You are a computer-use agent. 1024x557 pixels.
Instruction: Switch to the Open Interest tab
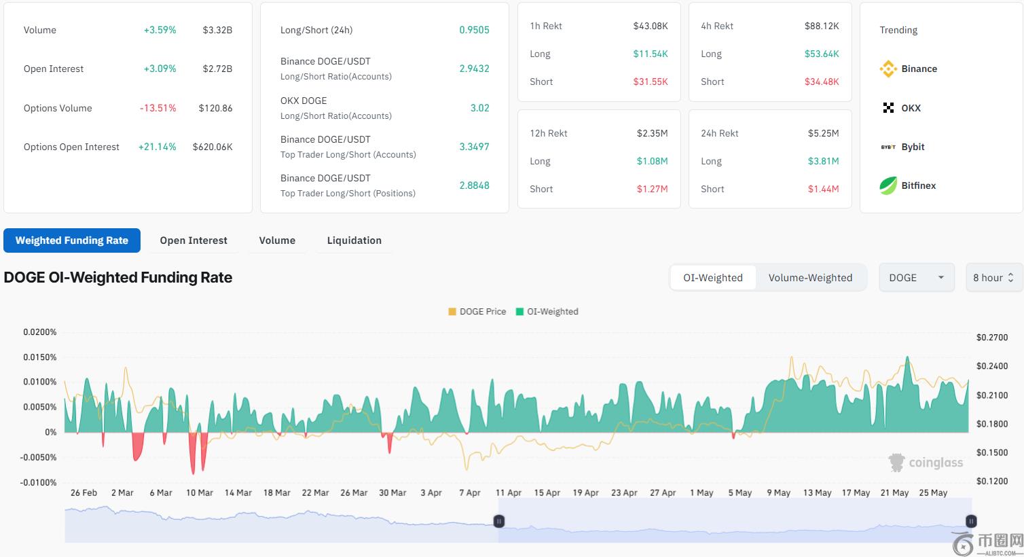[194, 240]
